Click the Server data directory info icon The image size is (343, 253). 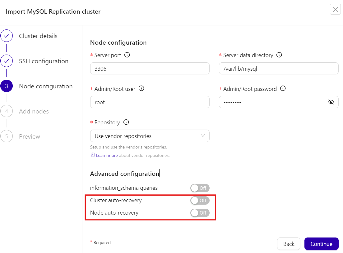[x=279, y=55]
